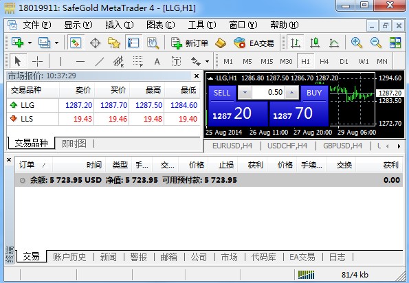The height and width of the screenshot is (283, 409).
Task: Switch to the GBPUSD,H4 chart tab
Action: (343, 146)
